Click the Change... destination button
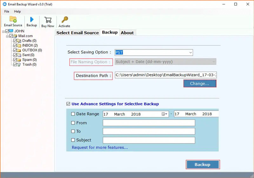 (199, 84)
